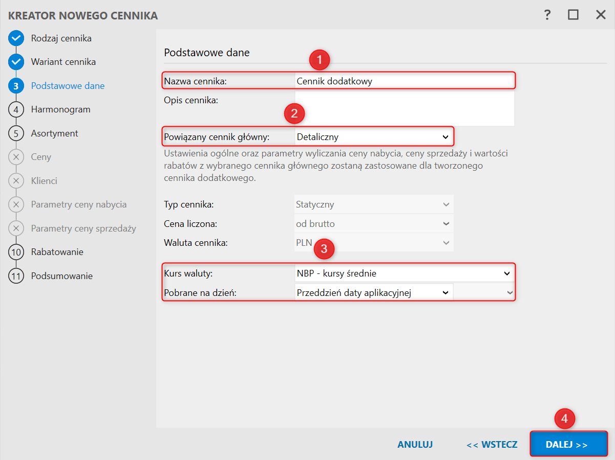This screenshot has width=615, height=460.
Task: Click the step 10 Rabatowanie circle icon
Action: (16, 252)
